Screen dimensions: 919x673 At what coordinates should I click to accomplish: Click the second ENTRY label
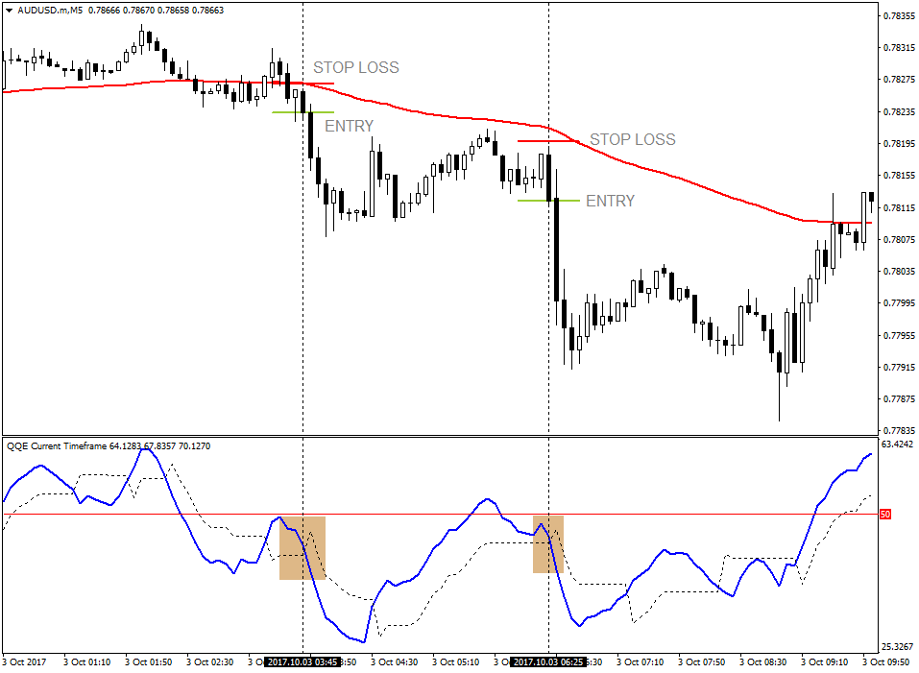coord(610,202)
